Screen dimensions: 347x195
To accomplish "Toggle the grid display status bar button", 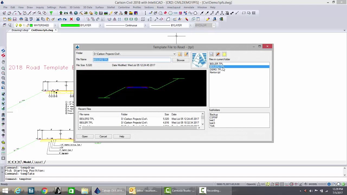I will click(282, 184).
